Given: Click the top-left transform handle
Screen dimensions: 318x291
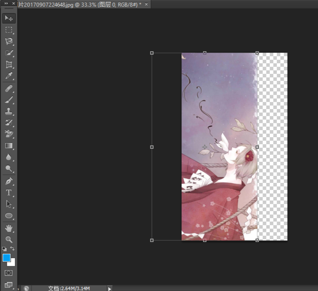Looking at the screenshot, I should 152,53.
